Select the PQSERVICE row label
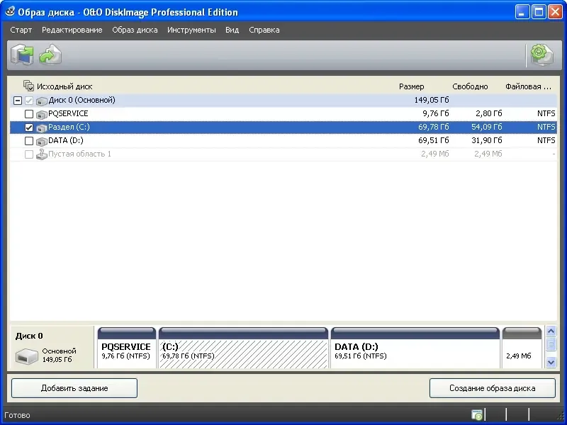The width and height of the screenshot is (567, 425). tap(68, 113)
